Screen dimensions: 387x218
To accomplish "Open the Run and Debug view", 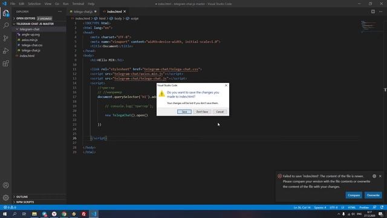I will pos(5,51).
